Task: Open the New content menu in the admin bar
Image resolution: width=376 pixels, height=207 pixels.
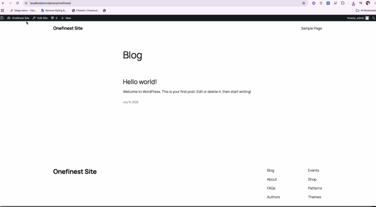Action: (66, 18)
